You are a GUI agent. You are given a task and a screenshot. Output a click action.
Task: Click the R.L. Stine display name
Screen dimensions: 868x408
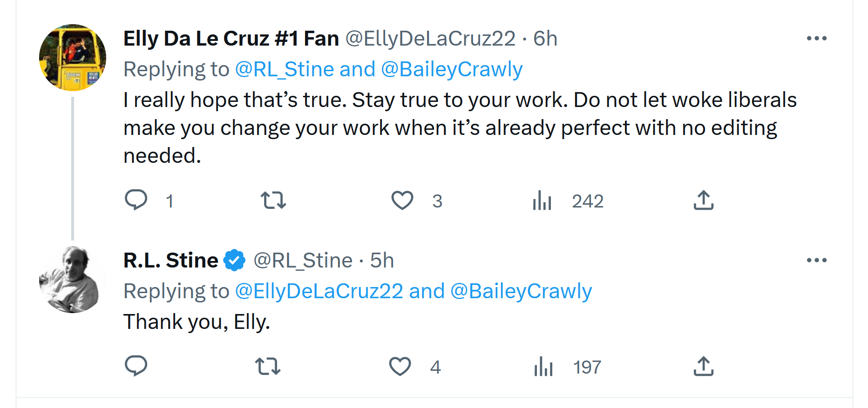[171, 260]
